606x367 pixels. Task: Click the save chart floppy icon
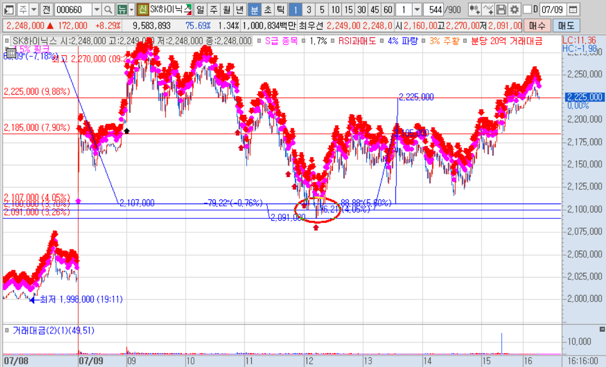coord(501,9)
